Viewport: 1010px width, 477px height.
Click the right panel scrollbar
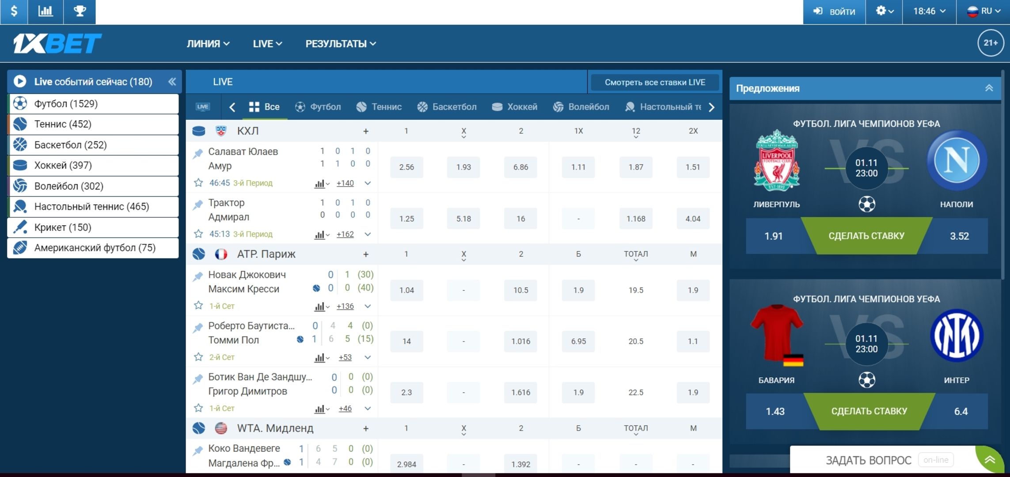coord(1002,174)
